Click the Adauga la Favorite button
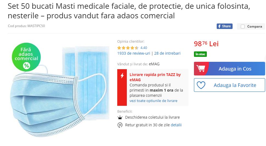The image size is (266, 146). click(x=229, y=85)
